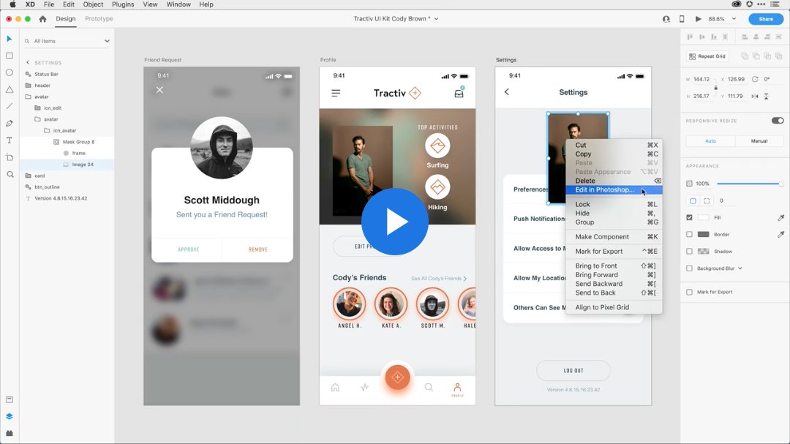Select the Ellipse tool
This screenshot has height=444, width=790.
pyautogui.click(x=9, y=72)
